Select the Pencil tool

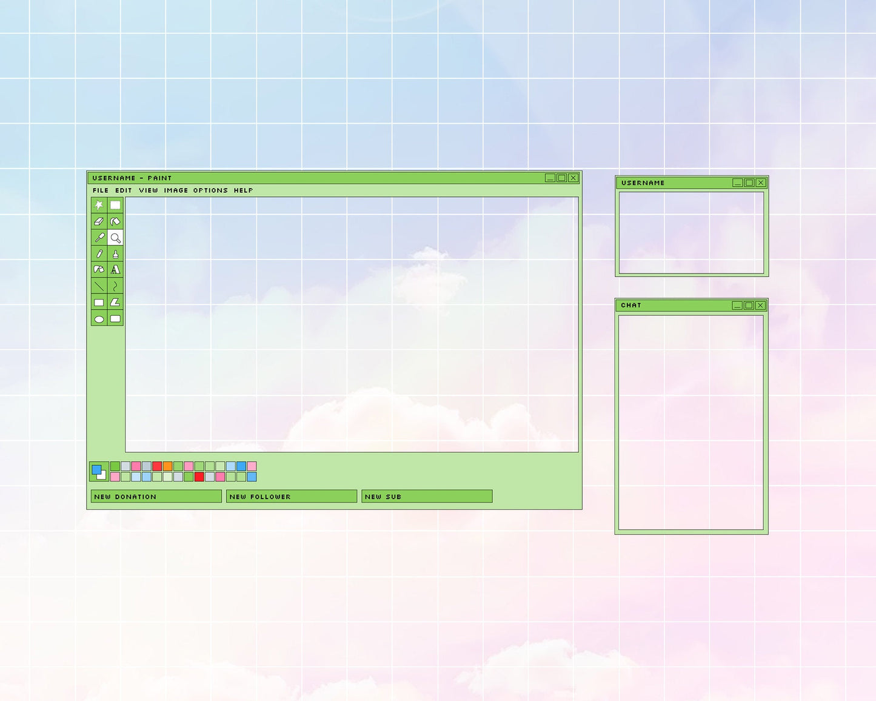pos(98,255)
